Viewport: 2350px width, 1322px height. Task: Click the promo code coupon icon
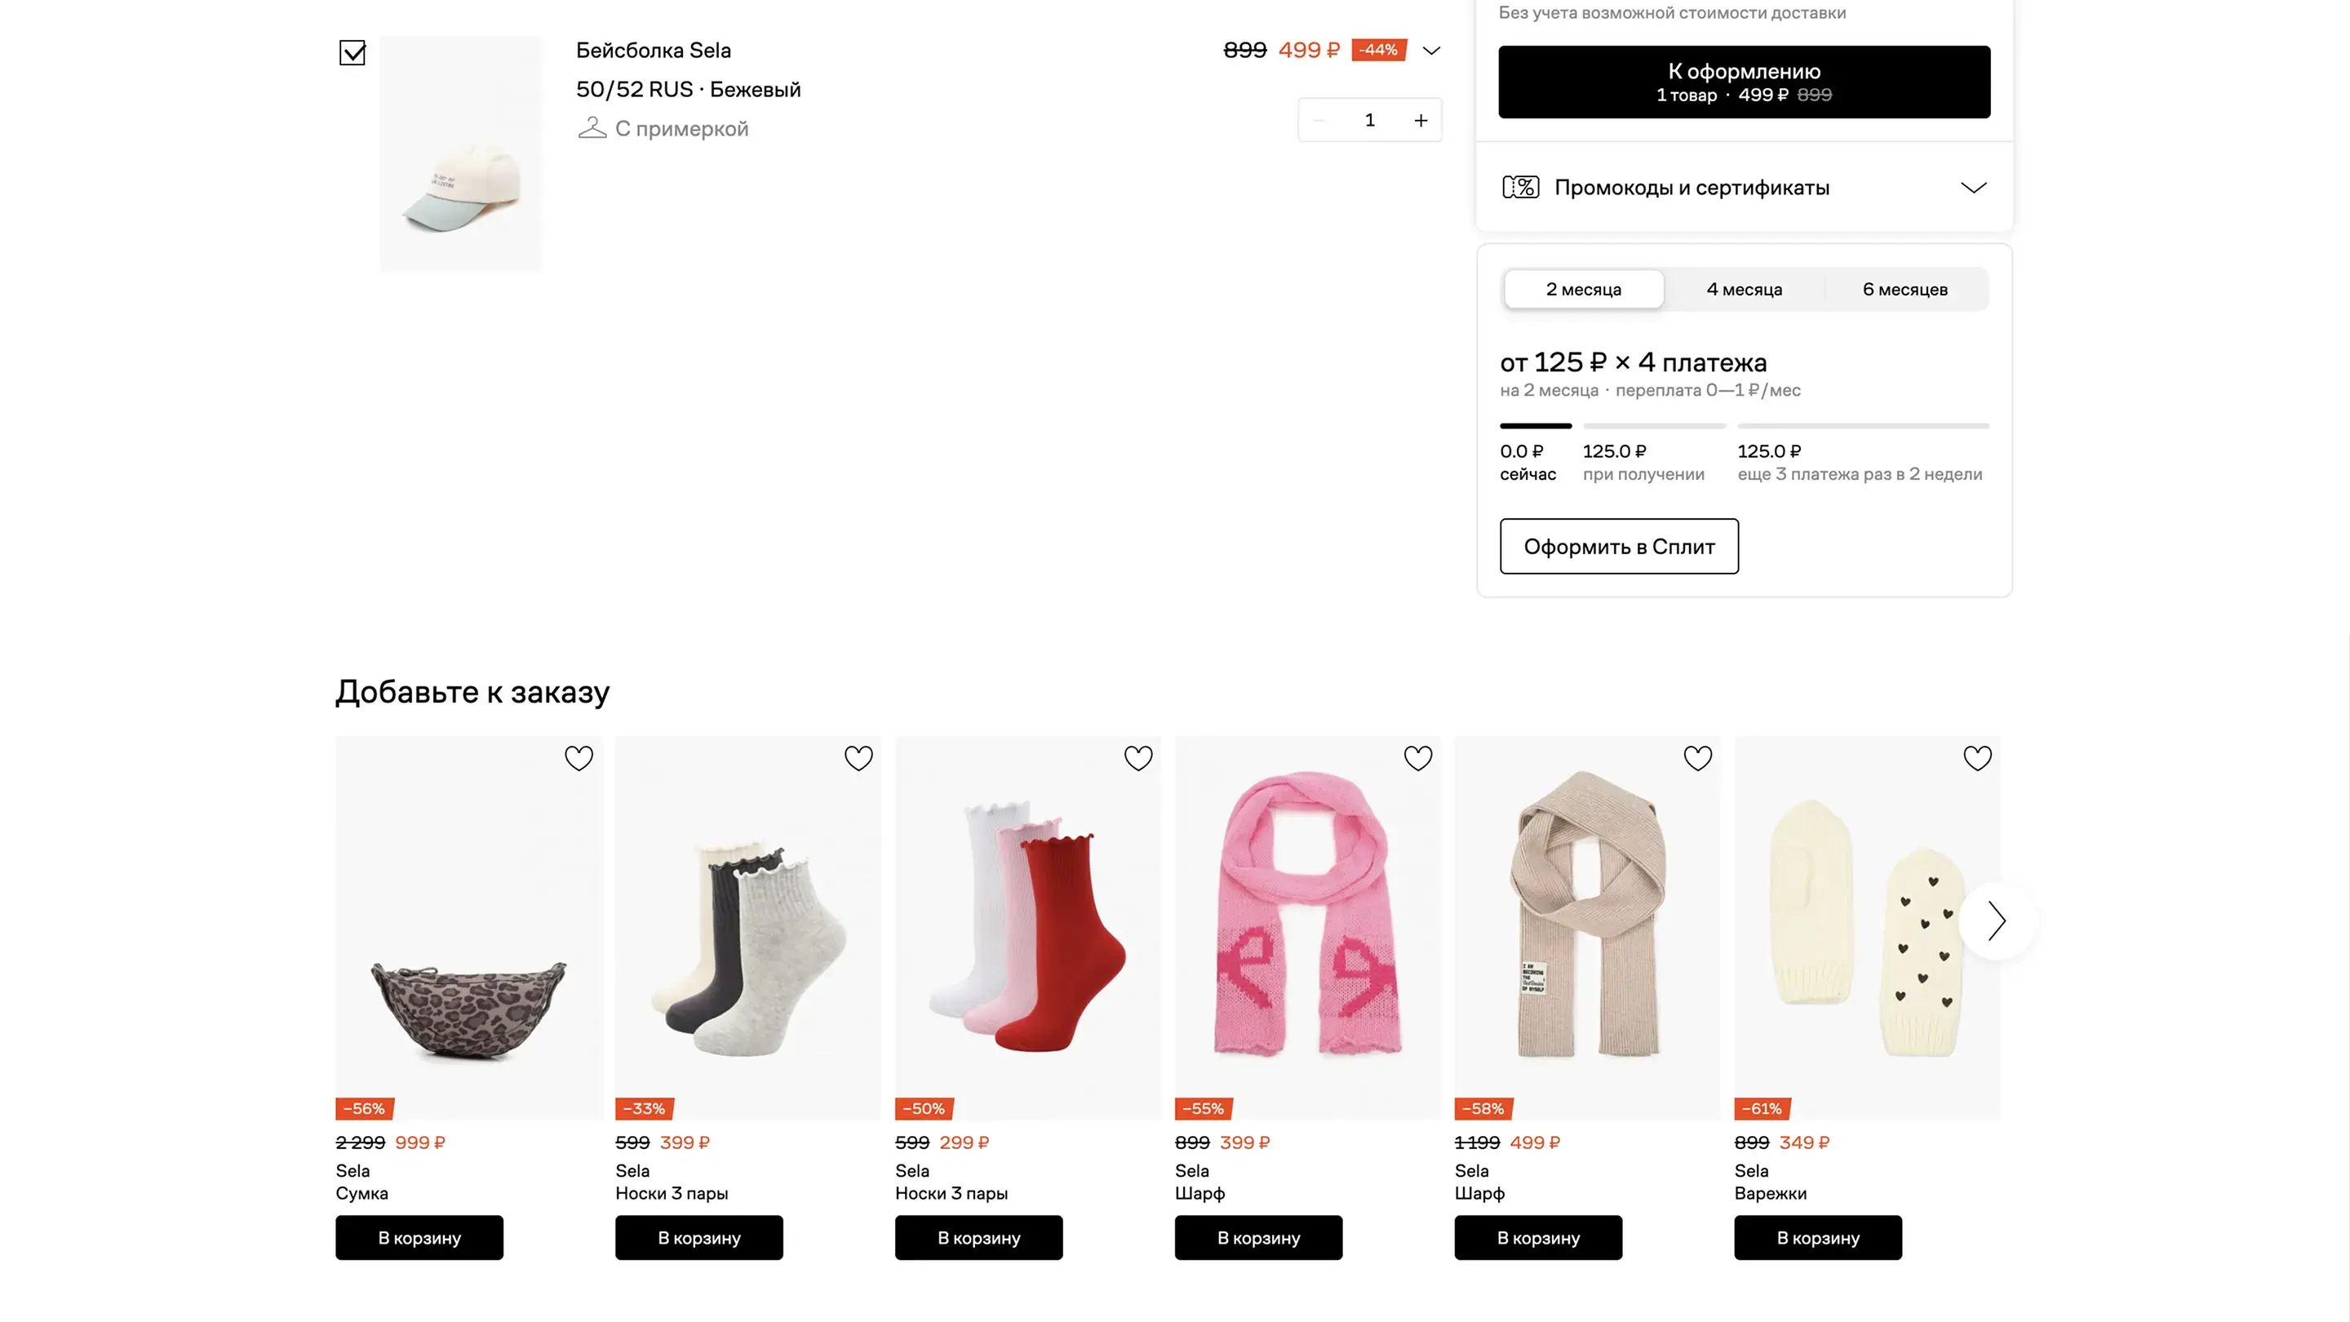tap(1521, 187)
